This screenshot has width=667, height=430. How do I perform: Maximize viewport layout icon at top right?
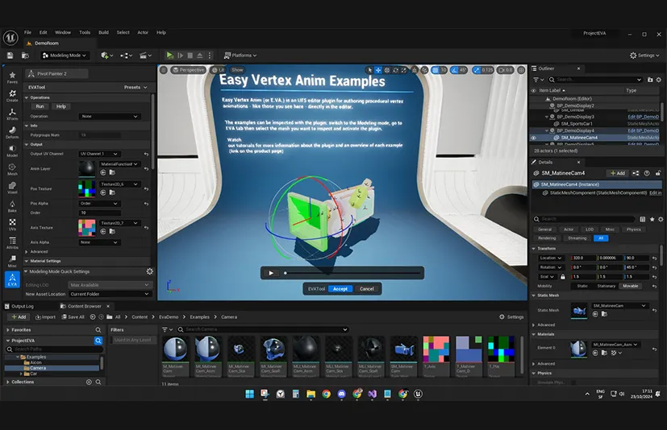pyautogui.click(x=521, y=70)
